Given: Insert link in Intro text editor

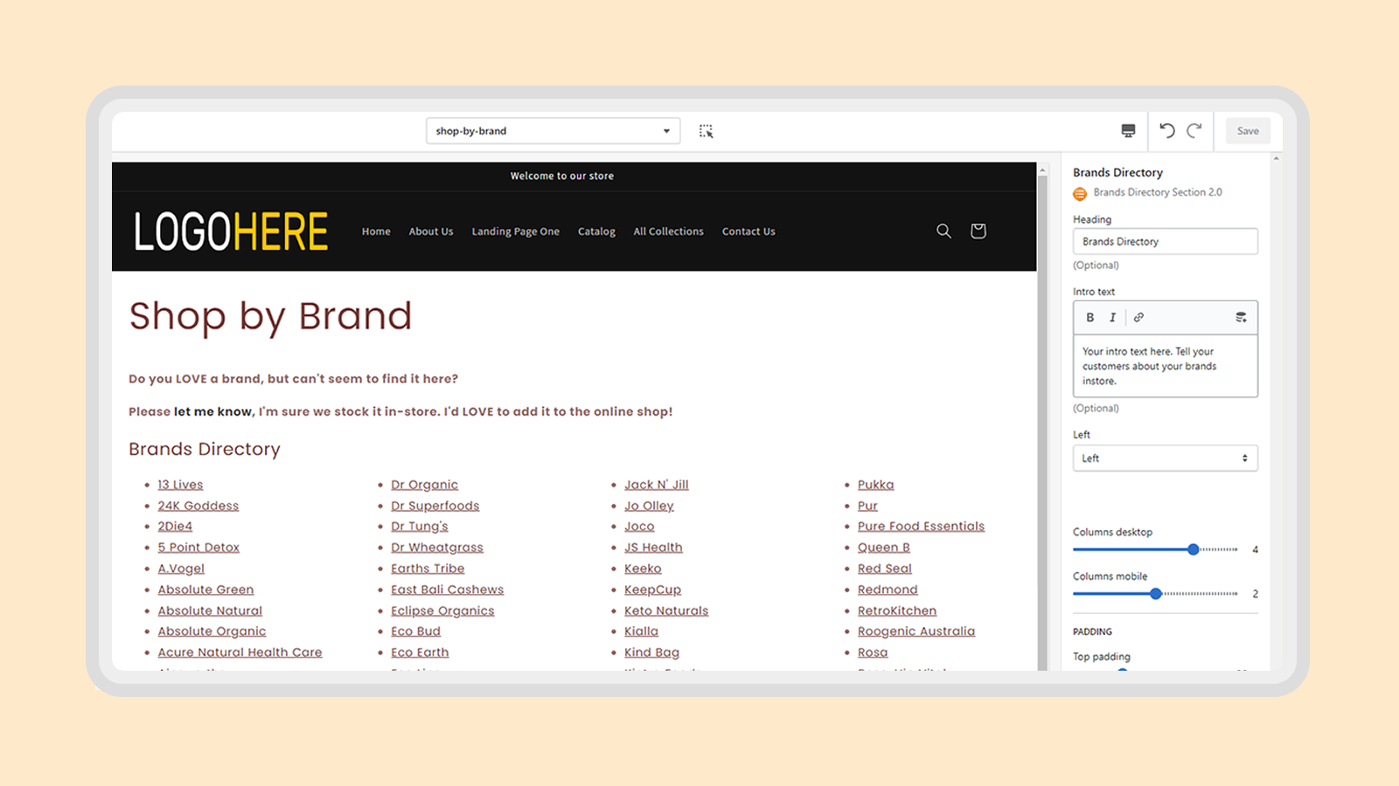Looking at the screenshot, I should point(1138,318).
